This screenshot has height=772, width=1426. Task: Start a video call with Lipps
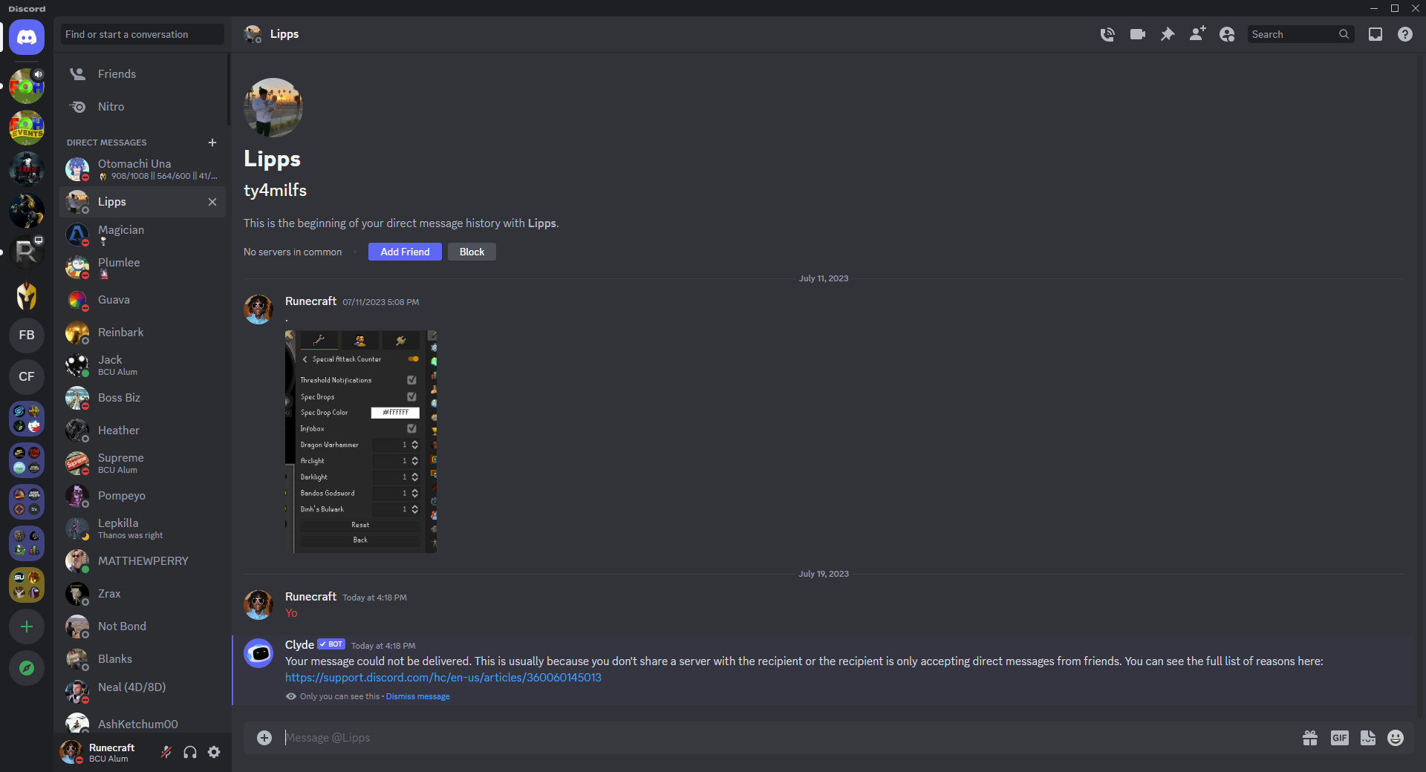1138,34
